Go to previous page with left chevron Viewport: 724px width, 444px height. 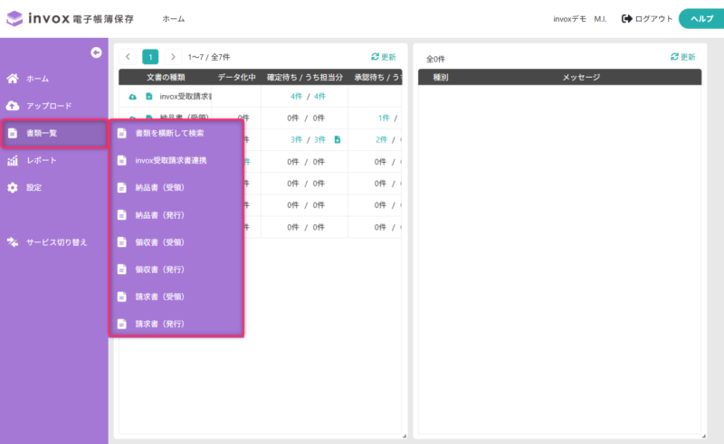(x=128, y=57)
